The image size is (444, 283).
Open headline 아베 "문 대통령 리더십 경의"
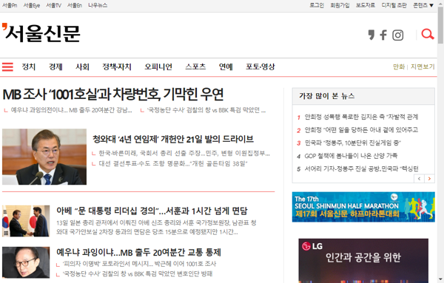tap(152, 211)
